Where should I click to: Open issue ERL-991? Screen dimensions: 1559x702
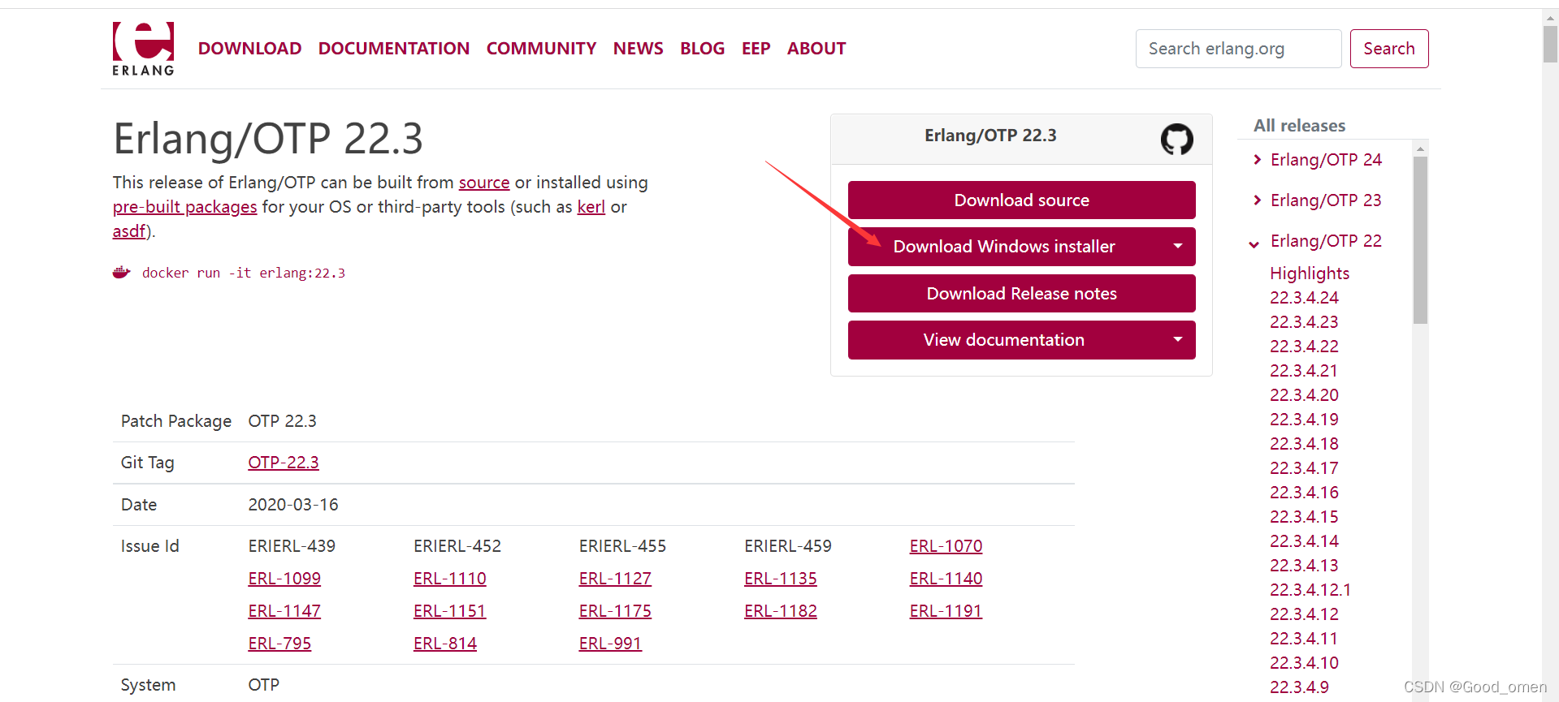click(x=610, y=644)
